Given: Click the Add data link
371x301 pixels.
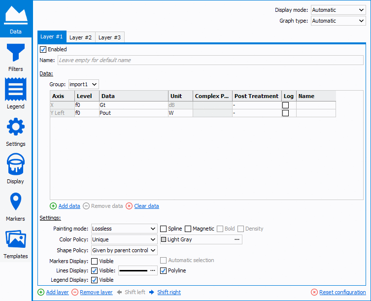Looking at the screenshot, I should pos(69,206).
